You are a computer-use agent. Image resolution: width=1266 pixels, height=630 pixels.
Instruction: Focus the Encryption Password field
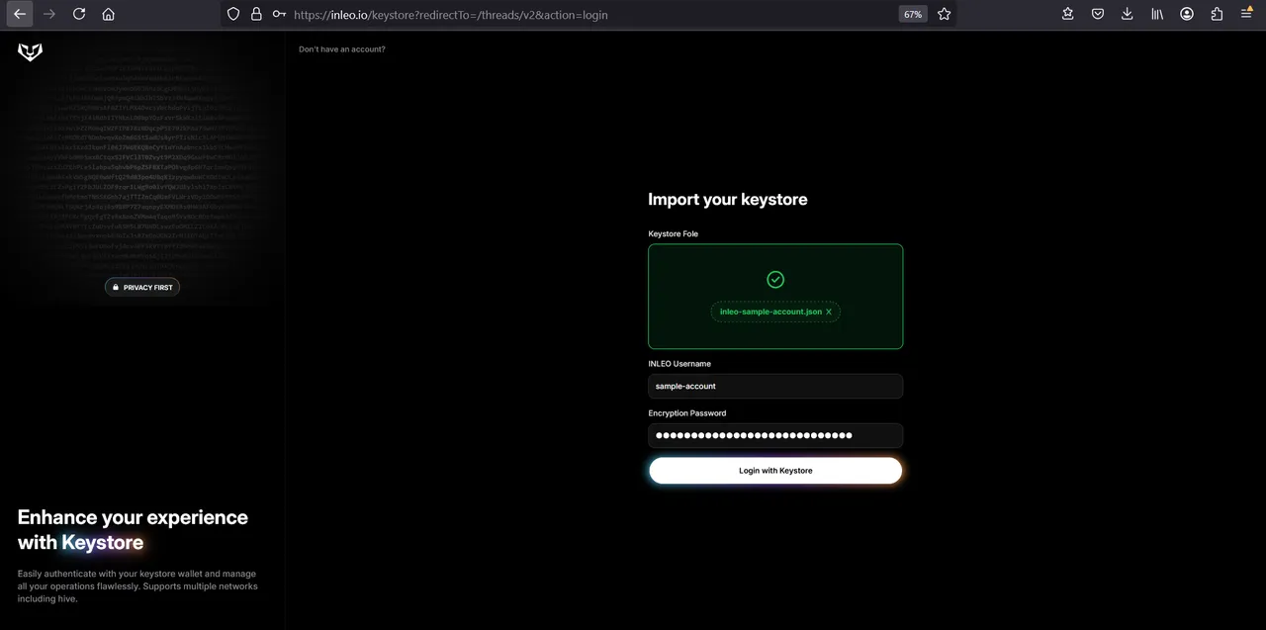[775, 435]
